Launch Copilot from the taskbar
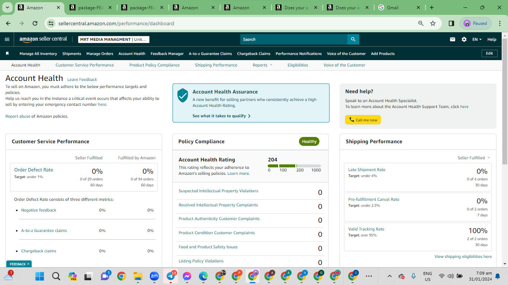The height and width of the screenshot is (285, 508). point(73,276)
